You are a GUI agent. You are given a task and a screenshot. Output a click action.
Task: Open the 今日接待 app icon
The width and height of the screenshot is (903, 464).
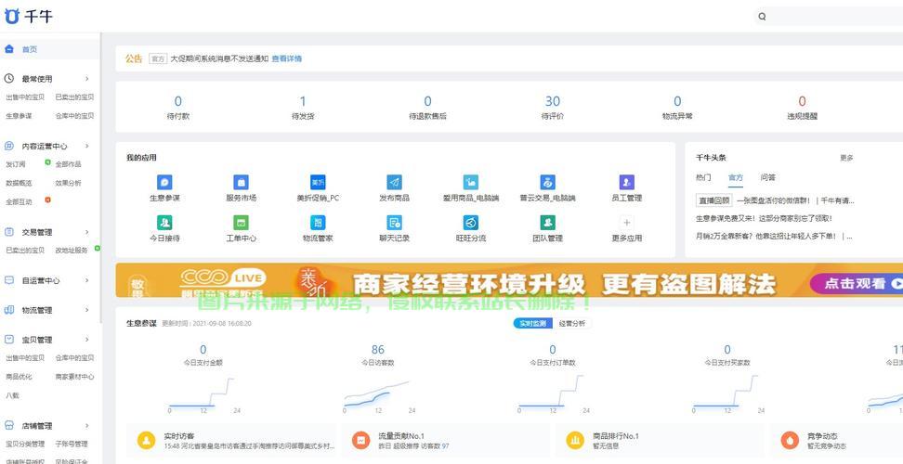(164, 223)
